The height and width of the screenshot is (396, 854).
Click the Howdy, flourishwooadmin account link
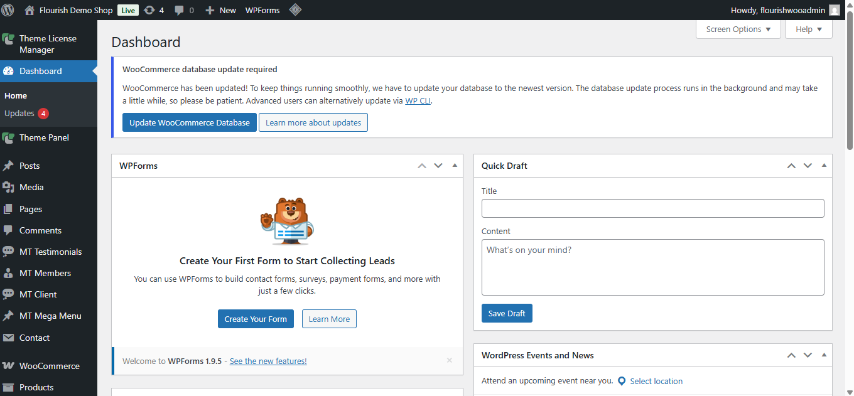coord(778,10)
